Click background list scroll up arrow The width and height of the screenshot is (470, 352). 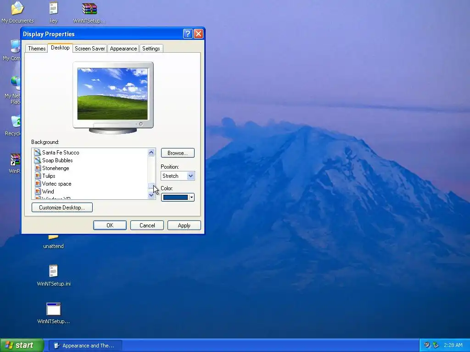click(151, 153)
